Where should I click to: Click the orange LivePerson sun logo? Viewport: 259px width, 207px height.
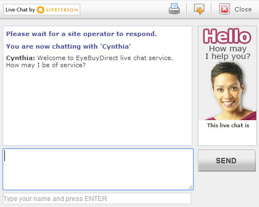coord(40,10)
